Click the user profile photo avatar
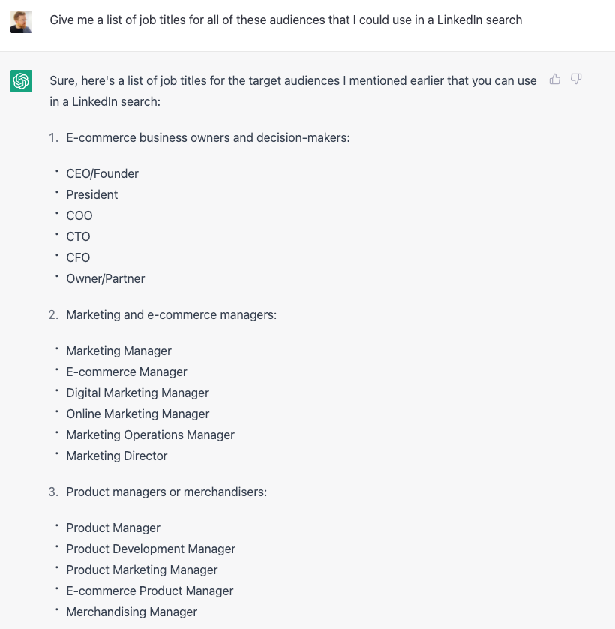The image size is (615, 629). [x=21, y=21]
